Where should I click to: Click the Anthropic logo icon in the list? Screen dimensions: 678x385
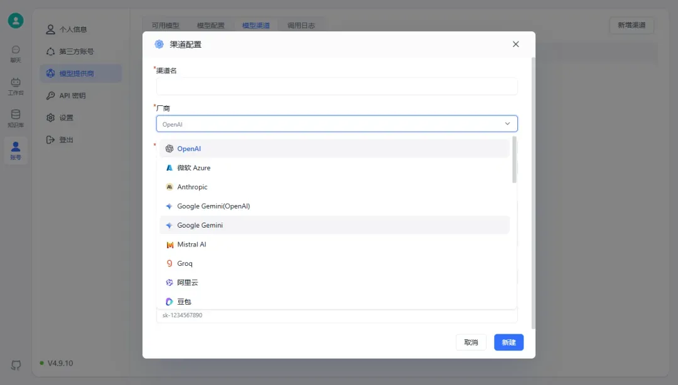click(x=169, y=187)
